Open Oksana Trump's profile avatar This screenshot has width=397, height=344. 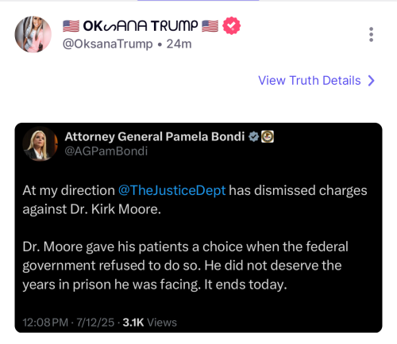[x=33, y=34]
